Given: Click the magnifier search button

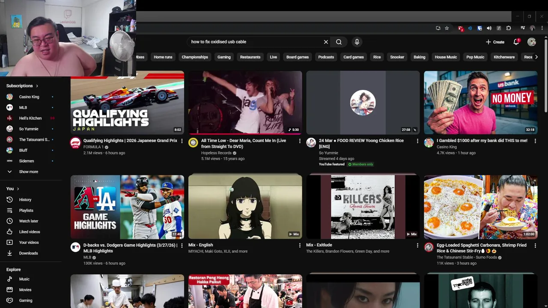Looking at the screenshot, I should pos(339,42).
